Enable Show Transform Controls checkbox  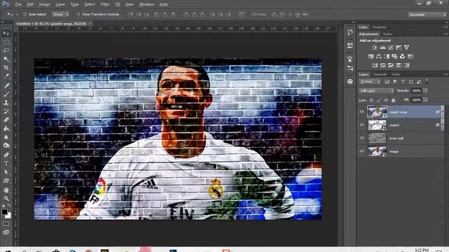(x=78, y=14)
